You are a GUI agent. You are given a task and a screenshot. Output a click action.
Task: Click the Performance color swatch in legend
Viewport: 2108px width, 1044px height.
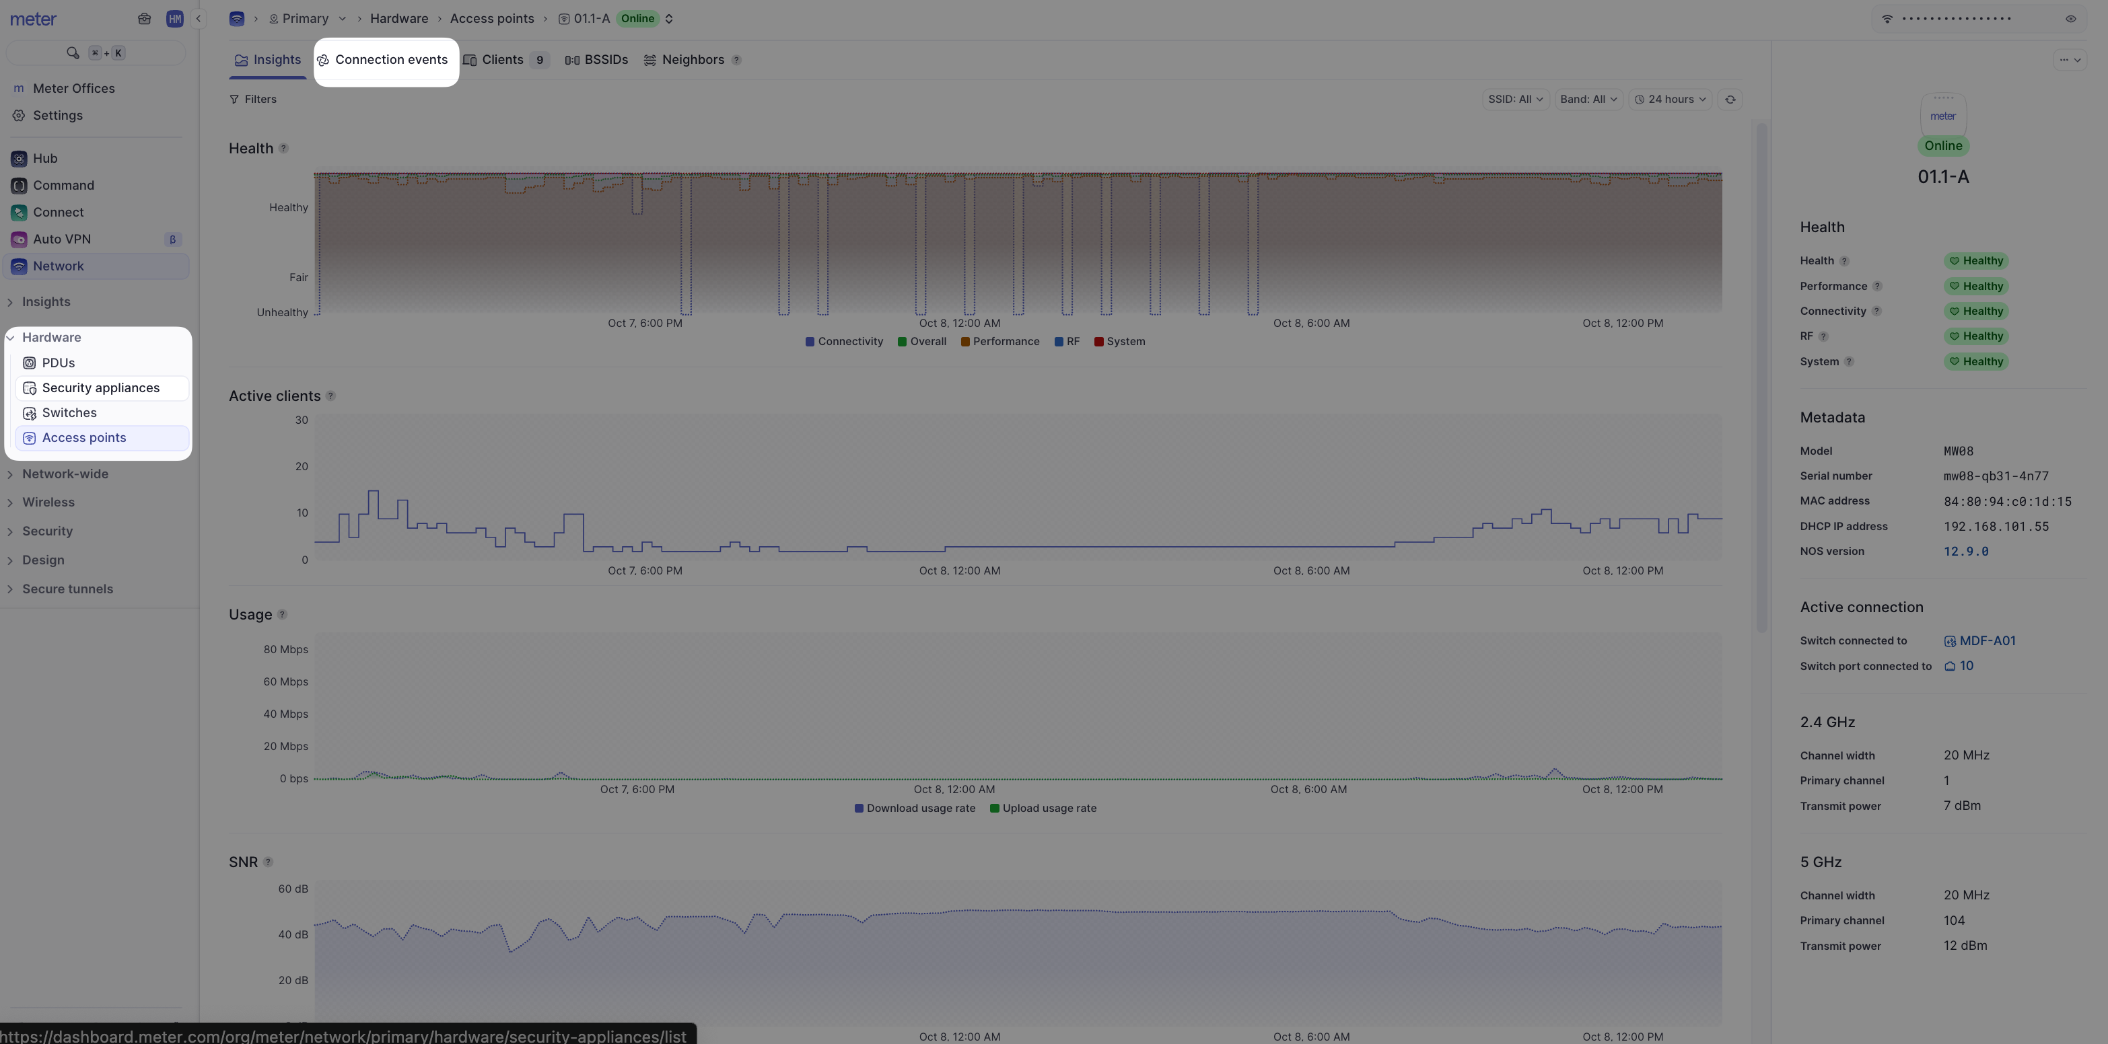tap(964, 342)
